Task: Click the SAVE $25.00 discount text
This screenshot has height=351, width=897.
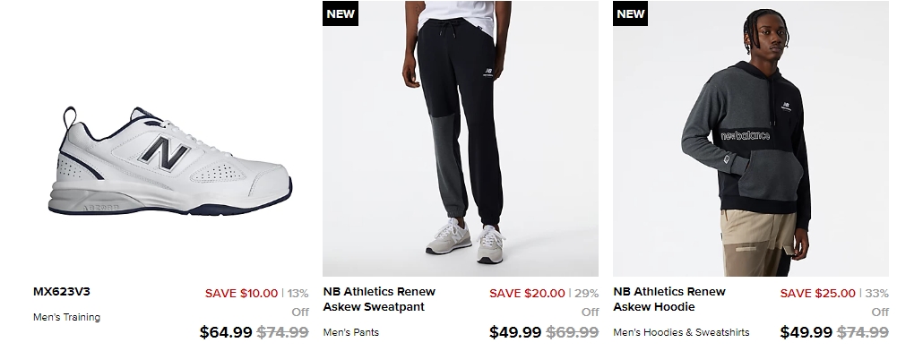Action: (818, 294)
